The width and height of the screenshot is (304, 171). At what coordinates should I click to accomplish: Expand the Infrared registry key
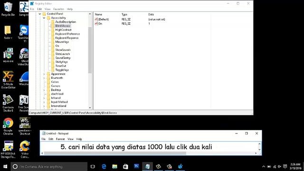pos(44,98)
